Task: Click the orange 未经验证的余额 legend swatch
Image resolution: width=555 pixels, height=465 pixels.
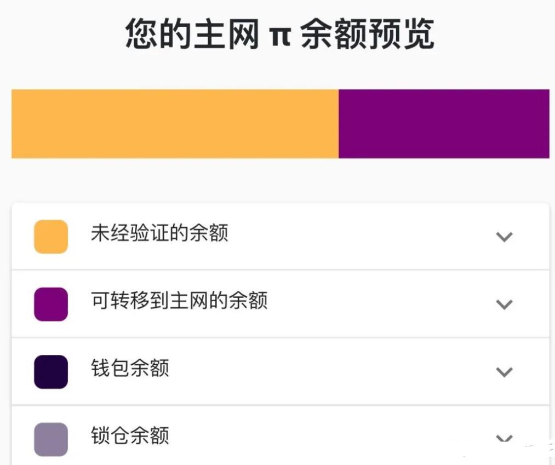Action: click(51, 237)
